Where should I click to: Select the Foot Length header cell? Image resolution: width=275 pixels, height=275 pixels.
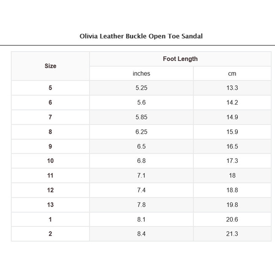pos(180,59)
